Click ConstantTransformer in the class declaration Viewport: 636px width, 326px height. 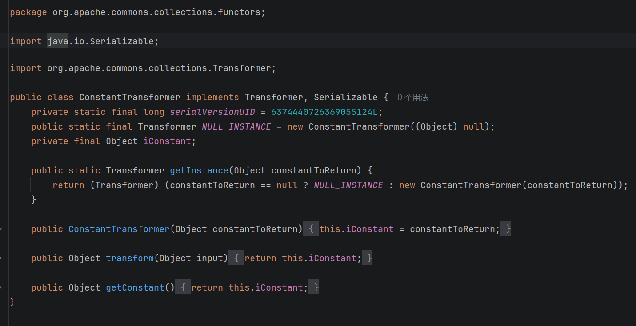[130, 97]
